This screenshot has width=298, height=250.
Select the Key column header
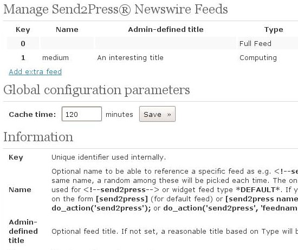coord(23,30)
